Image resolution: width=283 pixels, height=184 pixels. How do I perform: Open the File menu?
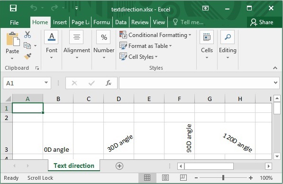[x=14, y=22]
